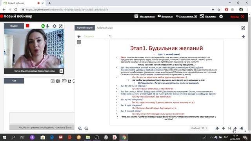Show the Участники (1) list
The image size is (251, 141).
click(x=187, y=16)
